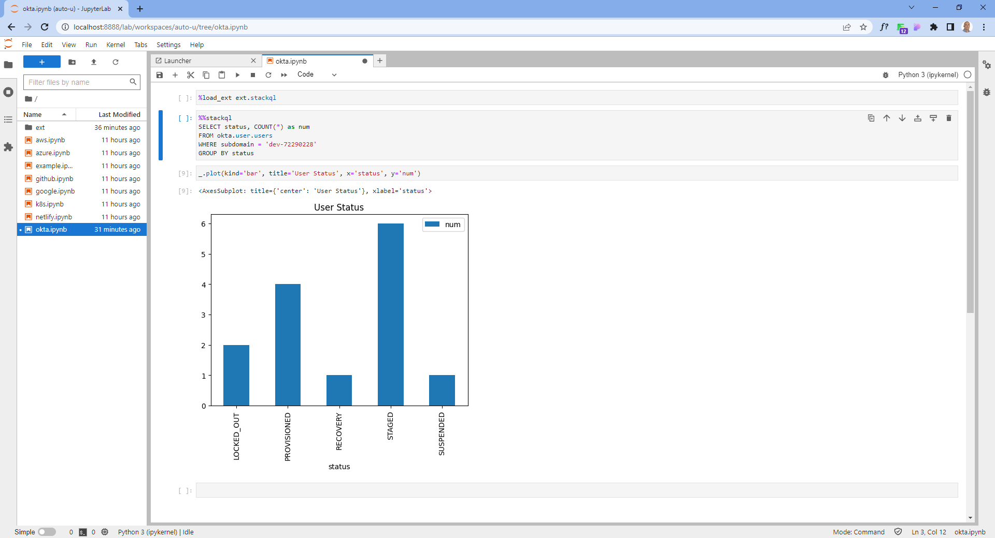
Task: Select the cut-cells scissors icon
Action: tap(191, 75)
